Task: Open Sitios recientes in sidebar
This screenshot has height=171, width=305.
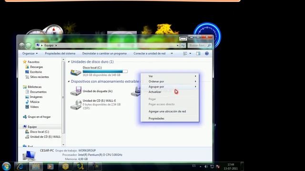Action: pyautogui.click(x=39, y=77)
